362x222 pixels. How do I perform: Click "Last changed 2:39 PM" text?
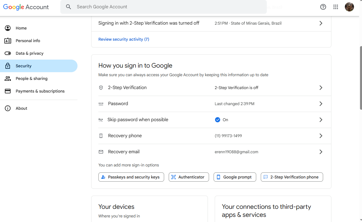point(234,104)
